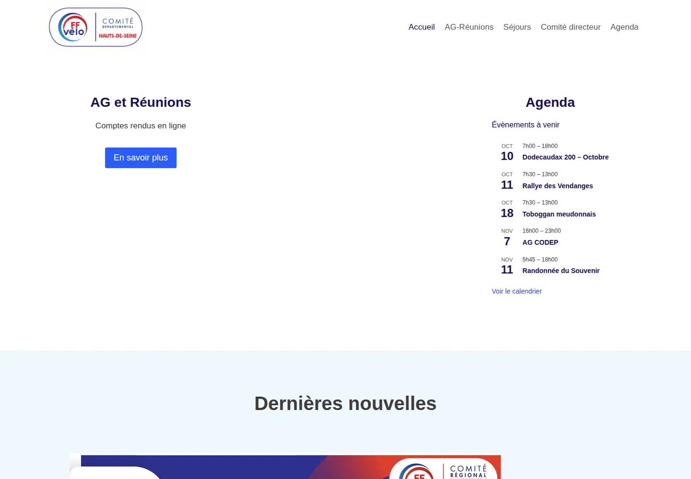Follow the Voir le calendrier link
The image size is (691, 479).
click(x=517, y=291)
